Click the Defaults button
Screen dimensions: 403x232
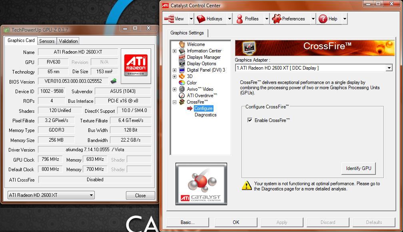[x=374, y=222]
